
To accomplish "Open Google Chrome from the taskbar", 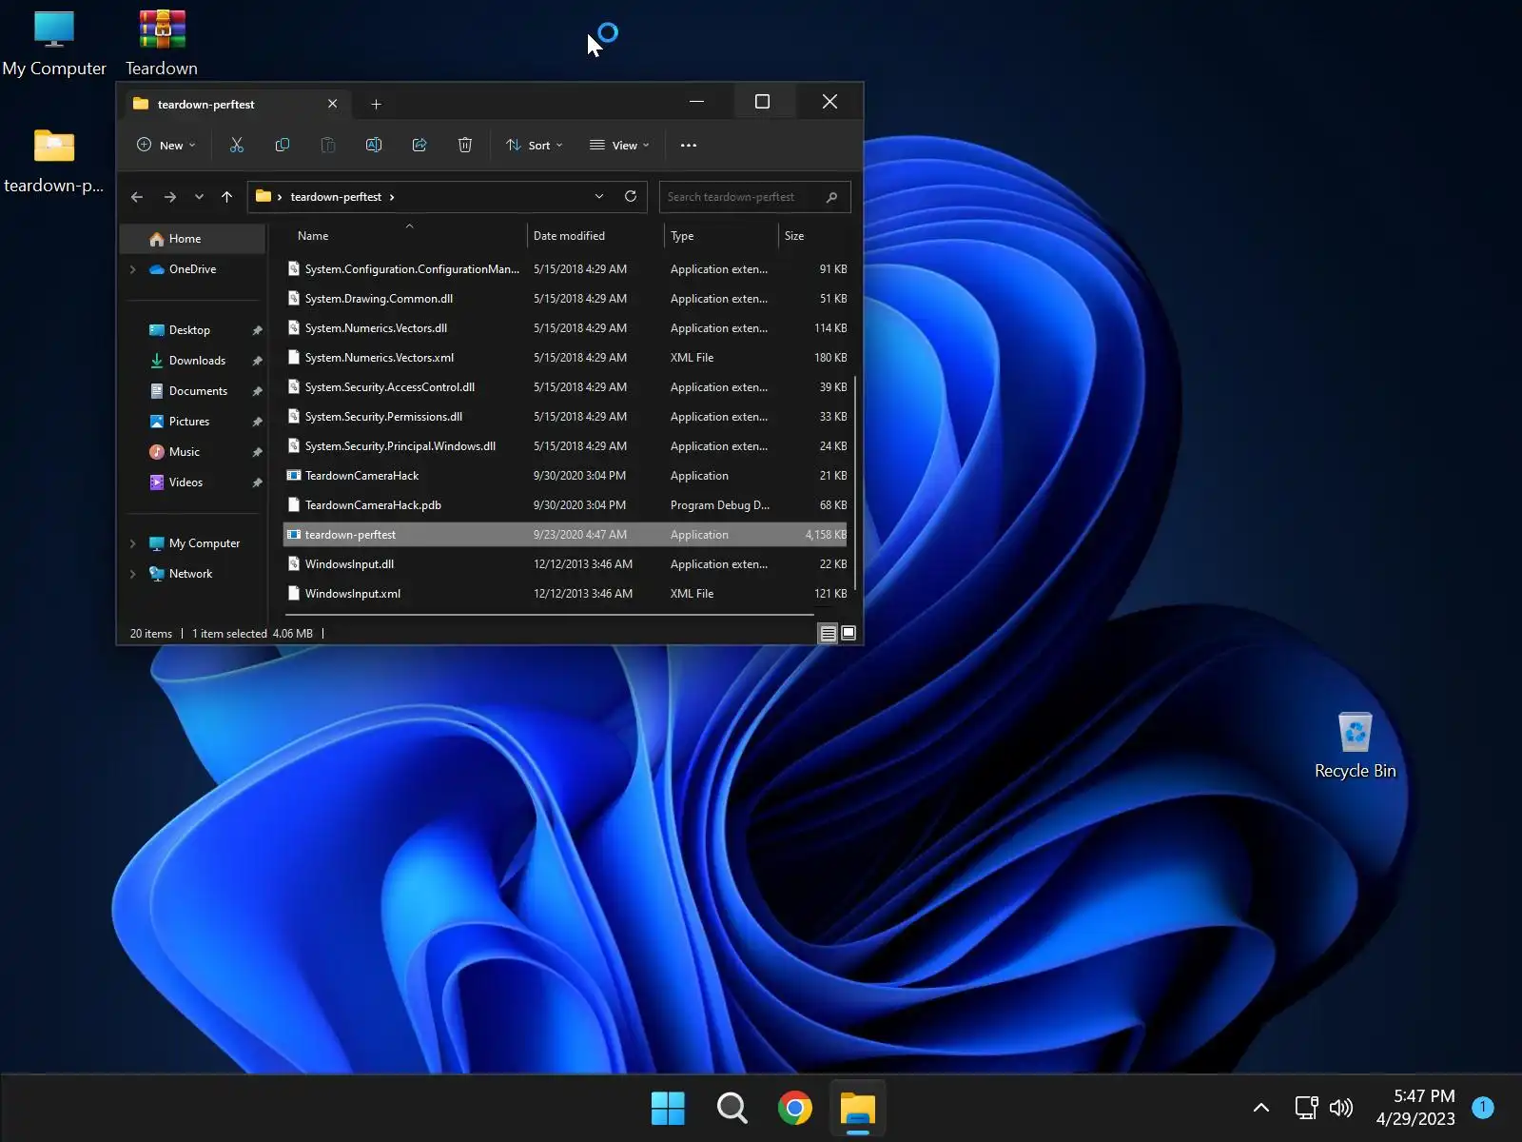I will click(x=794, y=1109).
